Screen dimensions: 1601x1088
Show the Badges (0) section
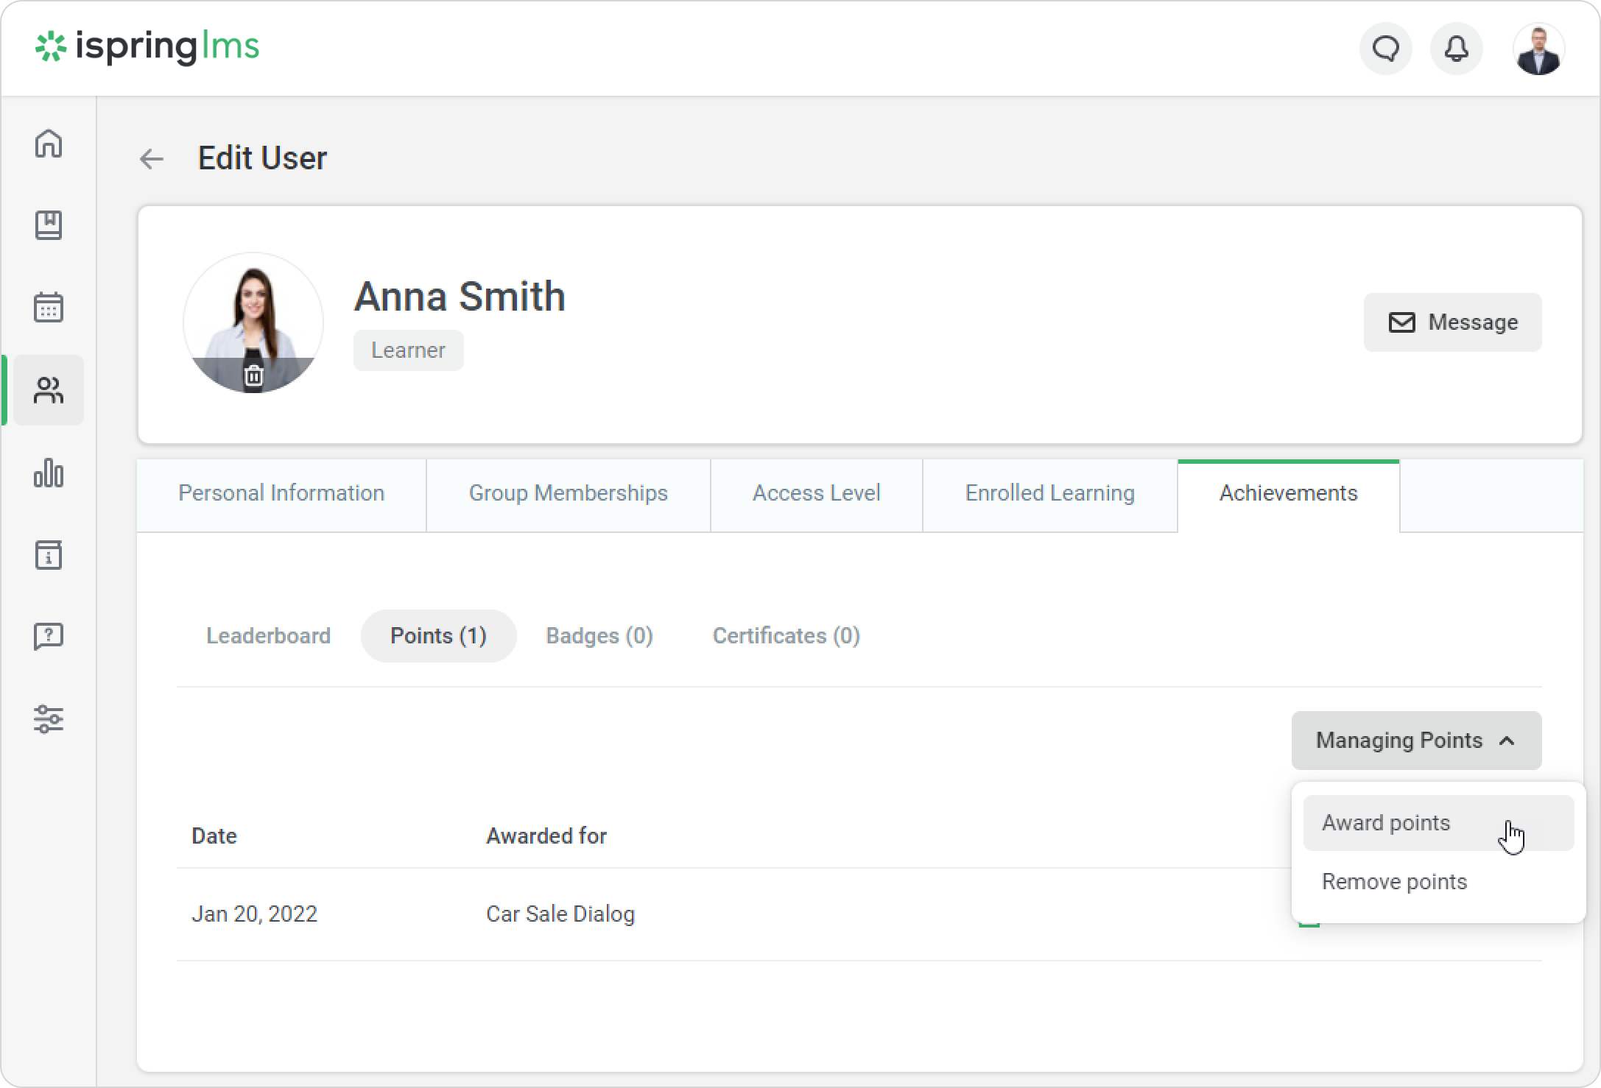599,636
